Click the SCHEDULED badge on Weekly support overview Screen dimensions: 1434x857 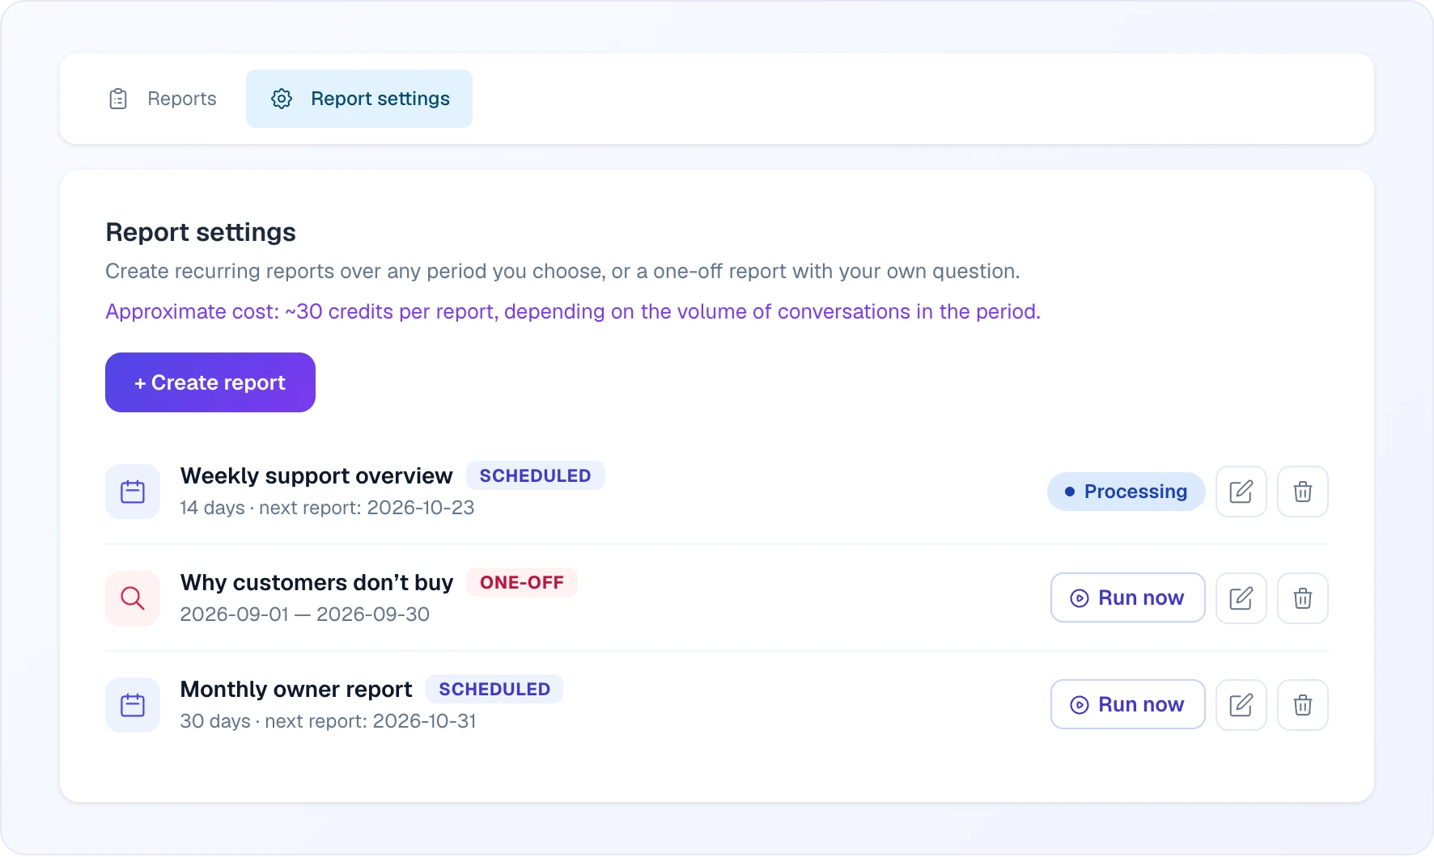point(536,475)
